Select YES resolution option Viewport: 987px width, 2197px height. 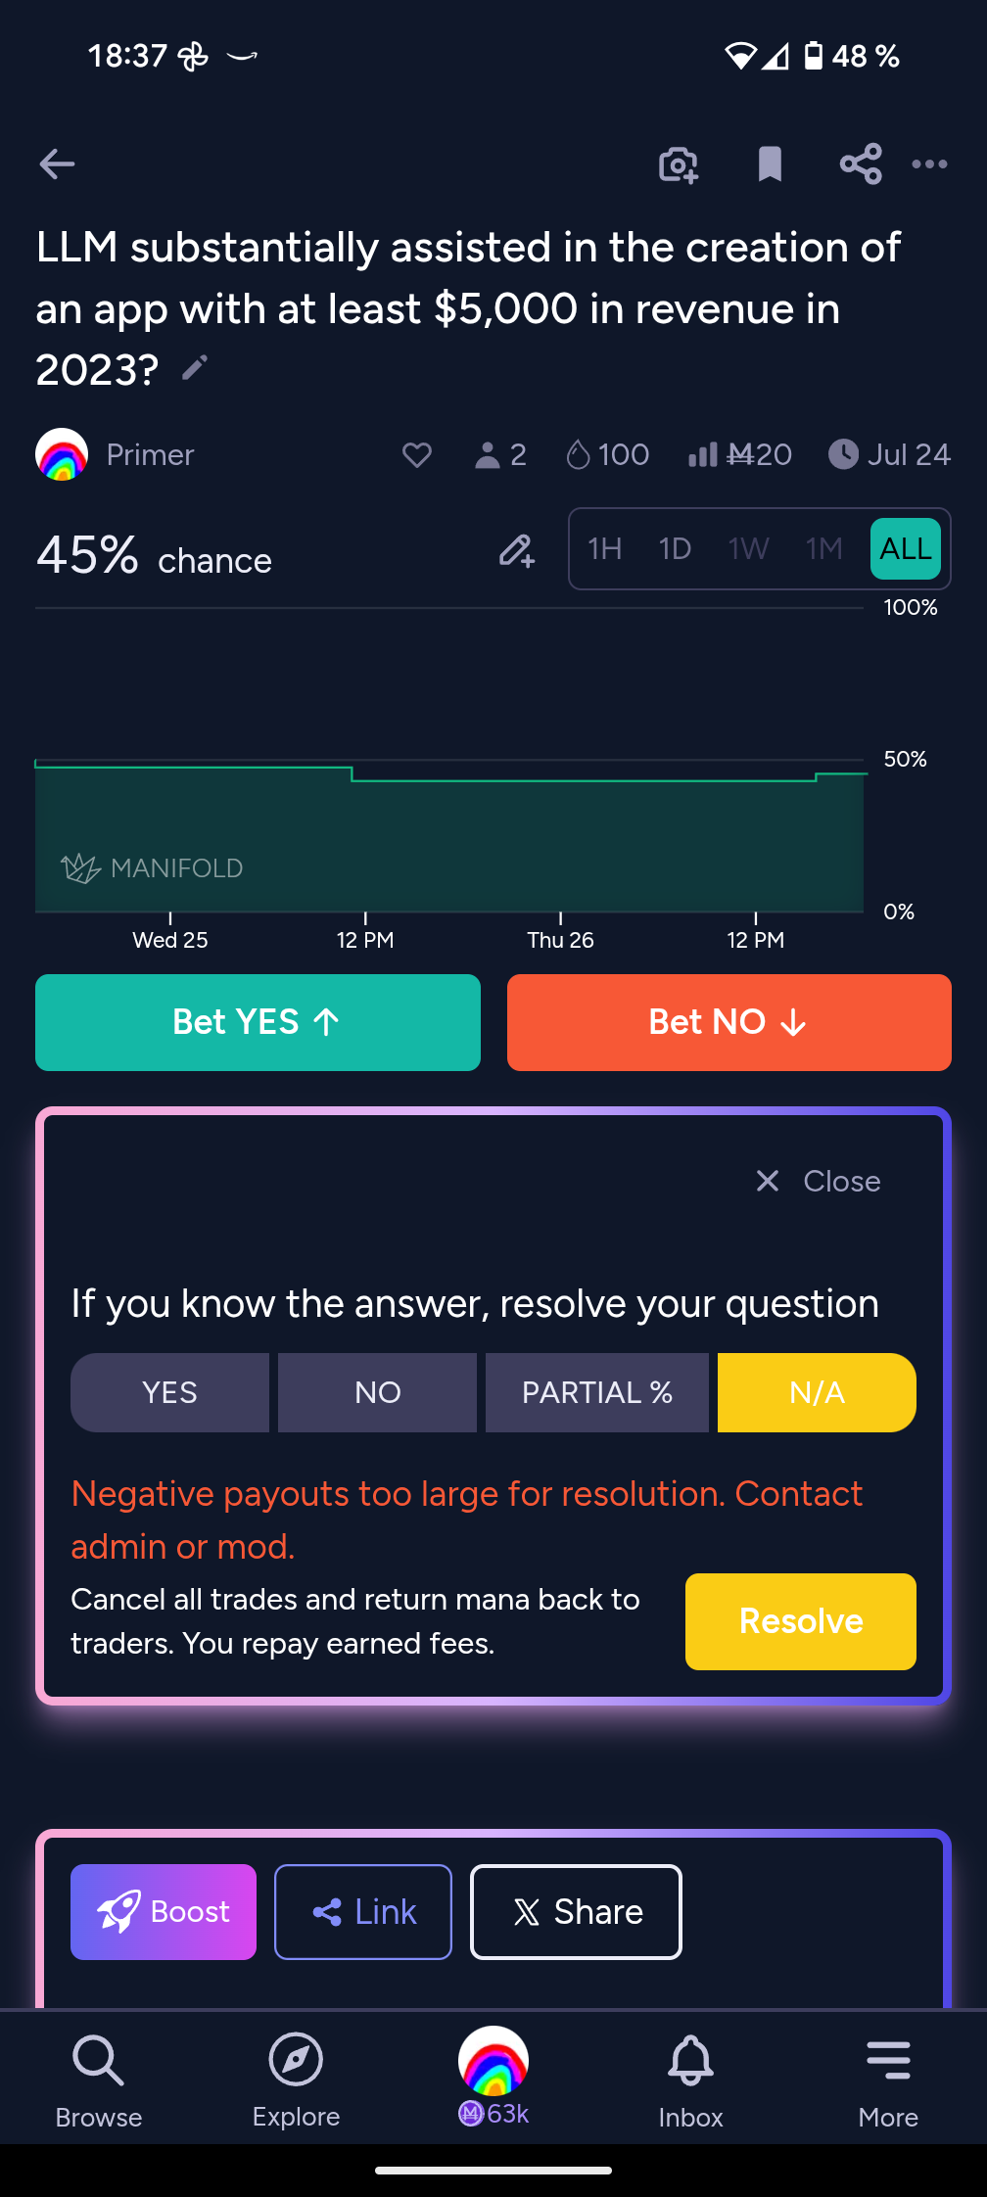[x=169, y=1392]
